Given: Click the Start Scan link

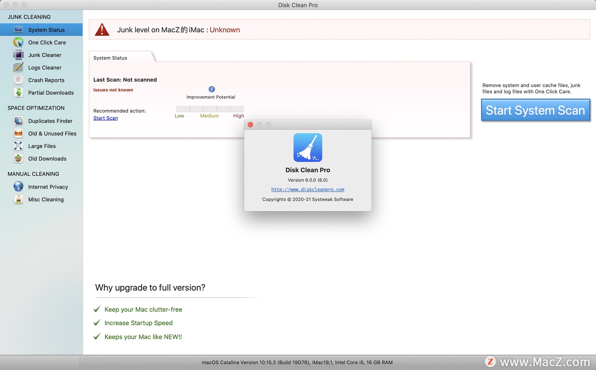Looking at the screenshot, I should pos(105,118).
